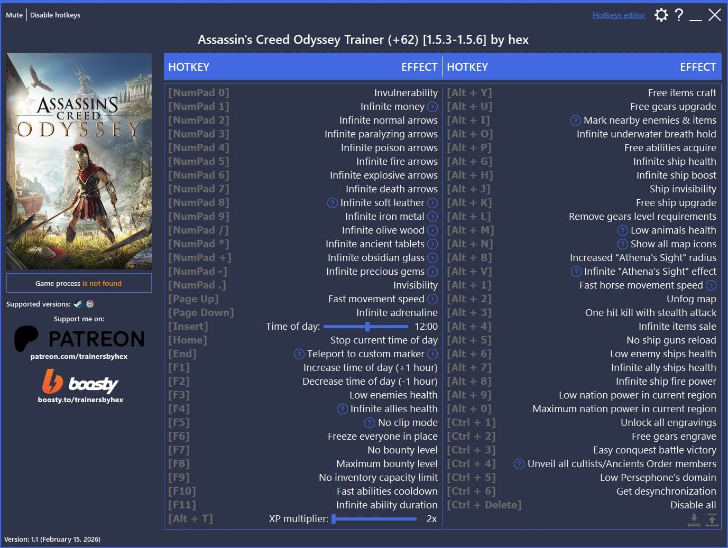Click help icon before Show all map icons

tap(623, 244)
